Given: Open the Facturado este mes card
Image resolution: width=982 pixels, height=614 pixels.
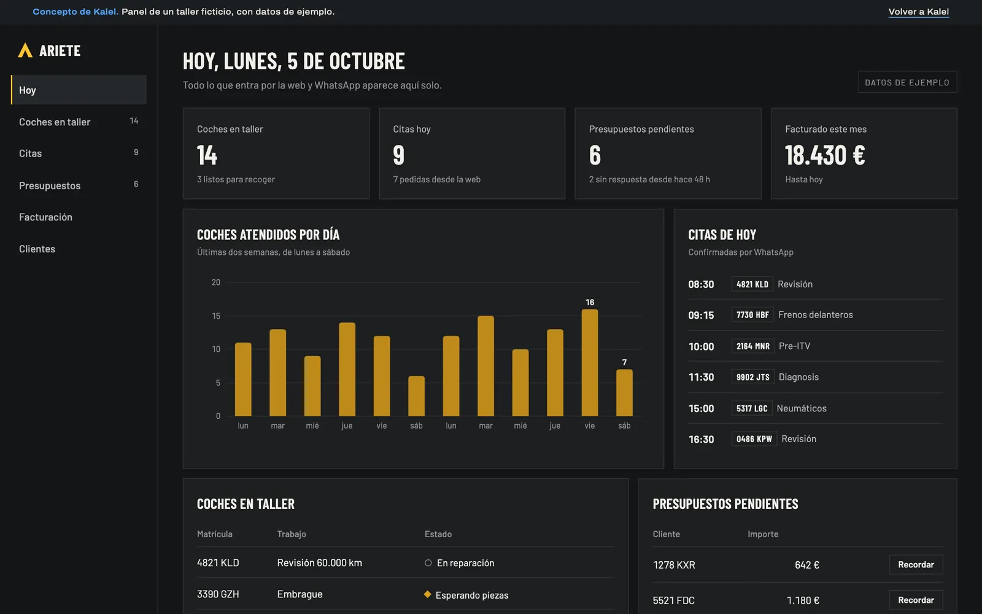Looking at the screenshot, I should [864, 153].
